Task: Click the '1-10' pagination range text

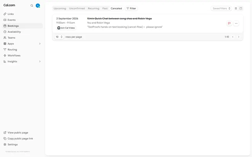Action: (227, 37)
